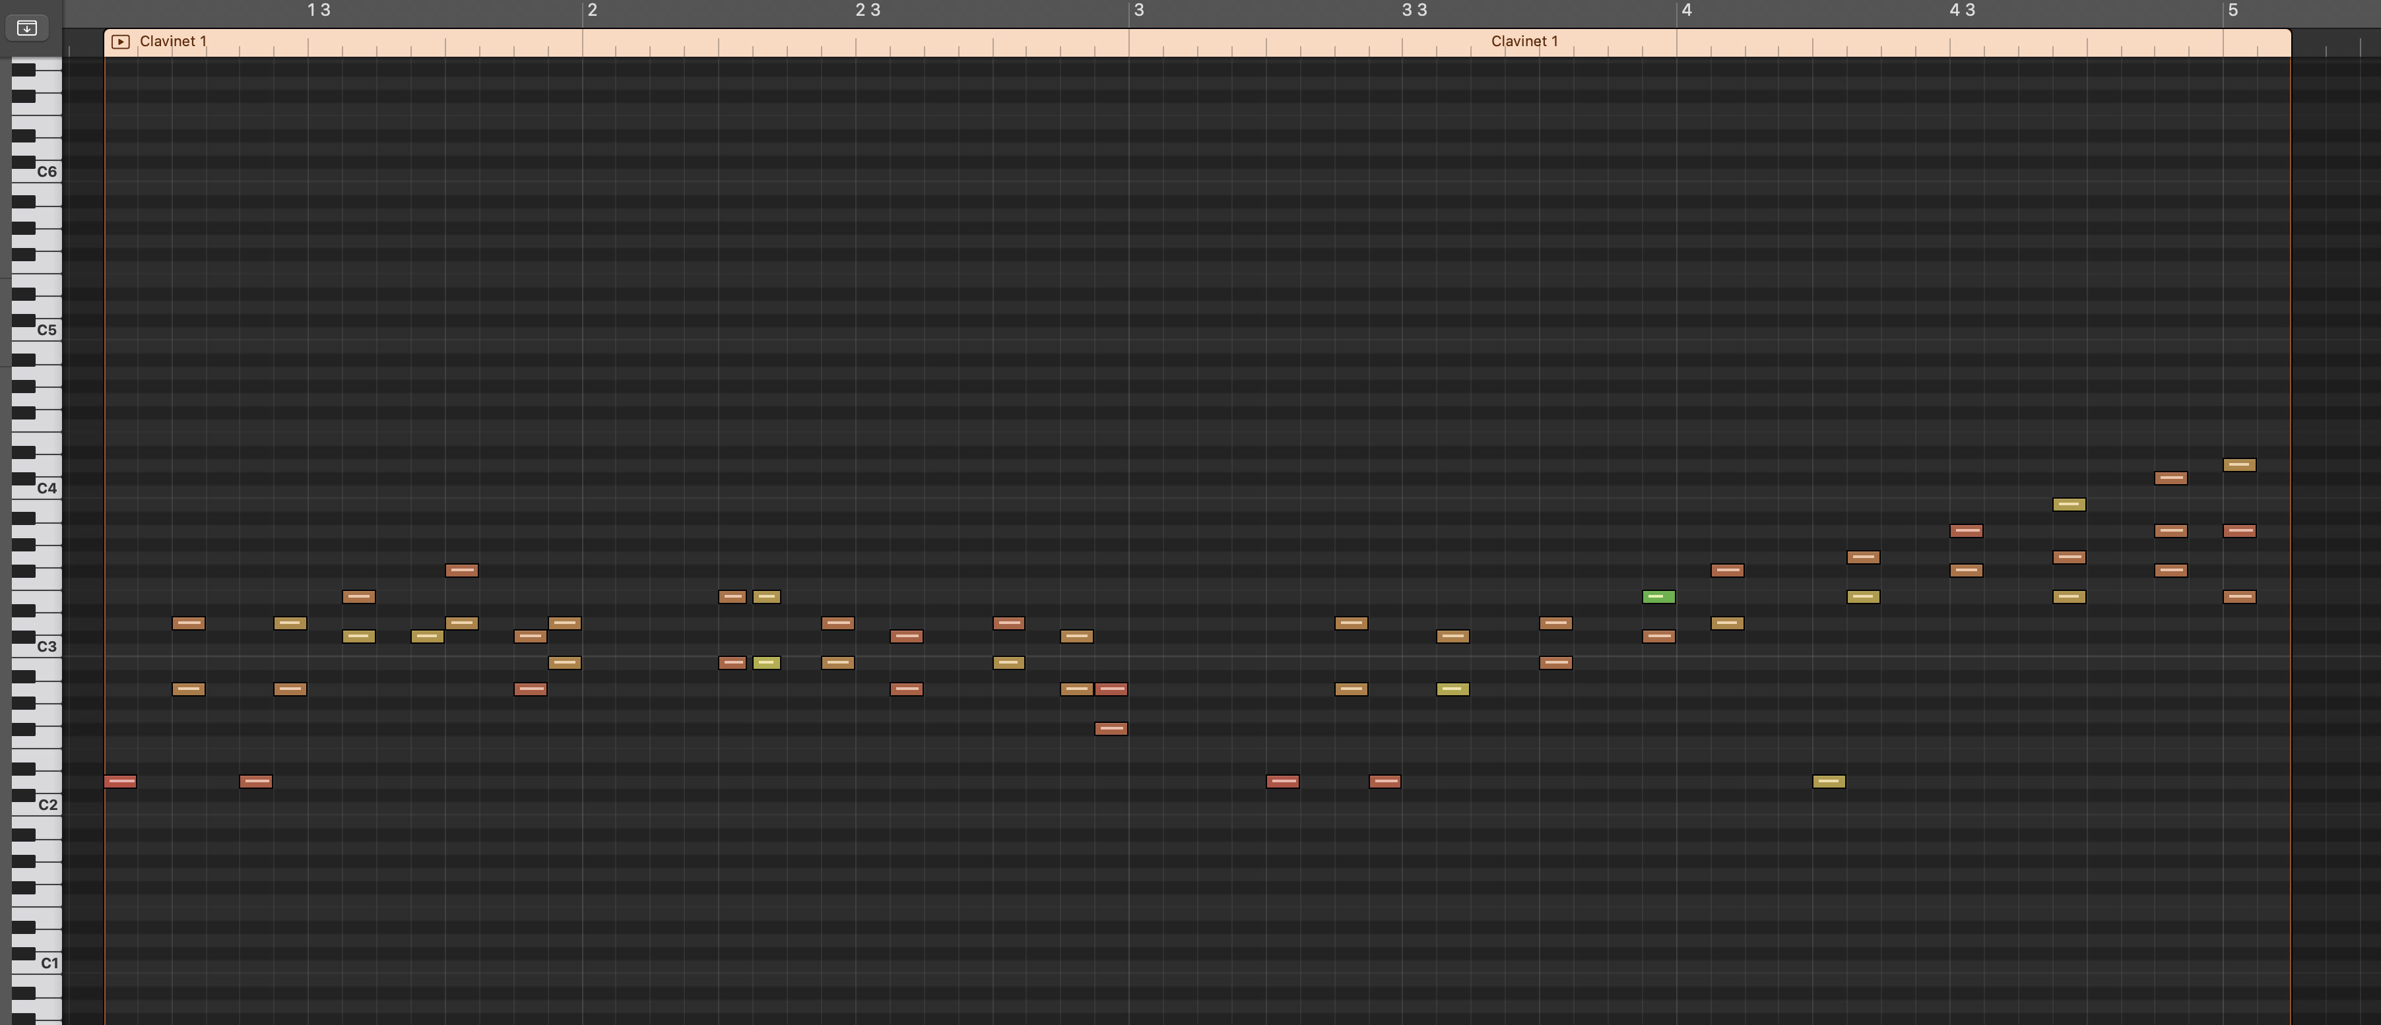Select the Clavinet 1 name at region start

click(173, 42)
